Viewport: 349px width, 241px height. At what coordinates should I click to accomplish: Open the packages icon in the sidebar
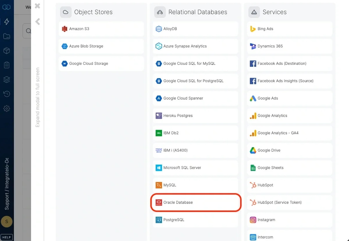click(x=6, y=51)
